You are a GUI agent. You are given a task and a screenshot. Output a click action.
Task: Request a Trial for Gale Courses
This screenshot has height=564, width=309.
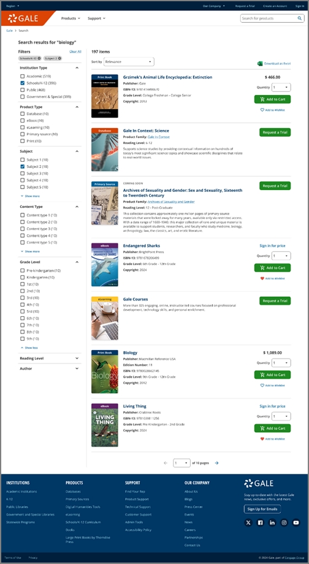275,301
